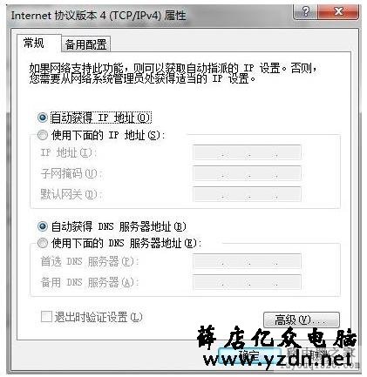Close the TCP/IPv4 properties dialog
The height and width of the screenshot is (377, 367).
tap(338, 11)
